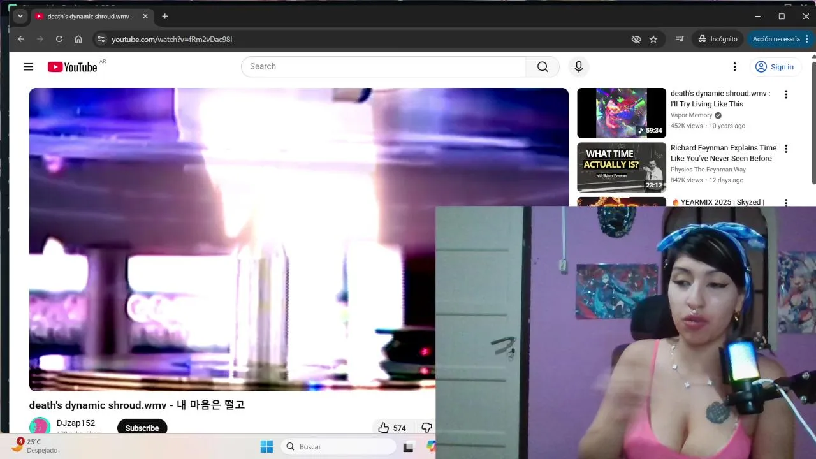This screenshot has height=459, width=816.
Task: Open the Windows Start menu
Action: [266, 447]
